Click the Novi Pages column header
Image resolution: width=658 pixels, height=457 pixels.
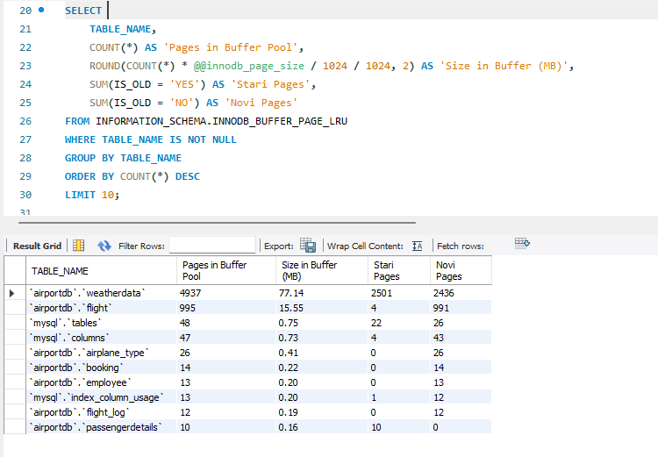click(449, 270)
